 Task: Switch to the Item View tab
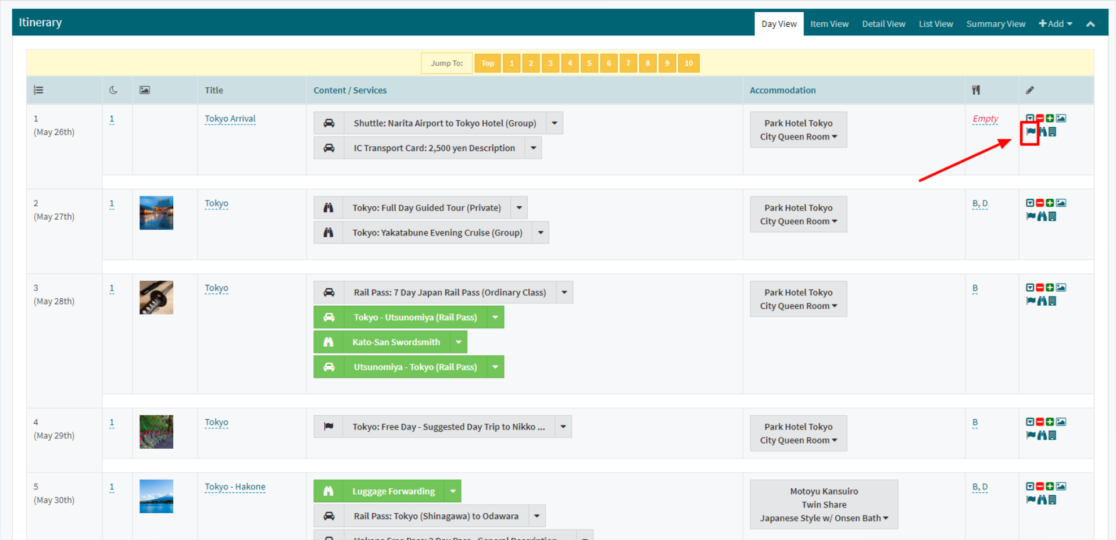829,24
